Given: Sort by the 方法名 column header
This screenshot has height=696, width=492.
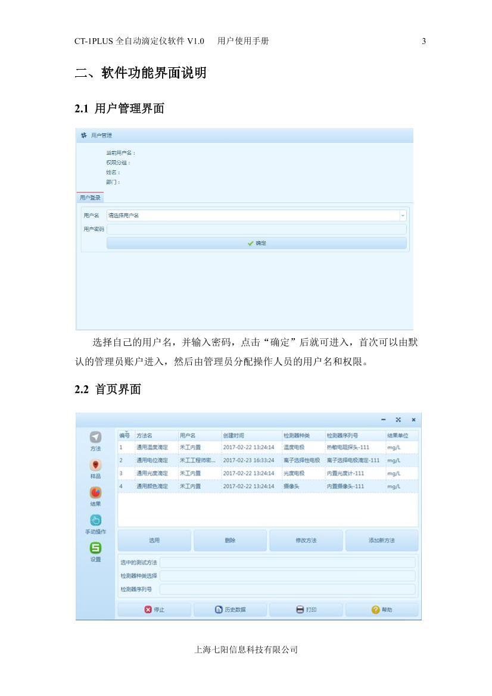Looking at the screenshot, I should point(156,435).
